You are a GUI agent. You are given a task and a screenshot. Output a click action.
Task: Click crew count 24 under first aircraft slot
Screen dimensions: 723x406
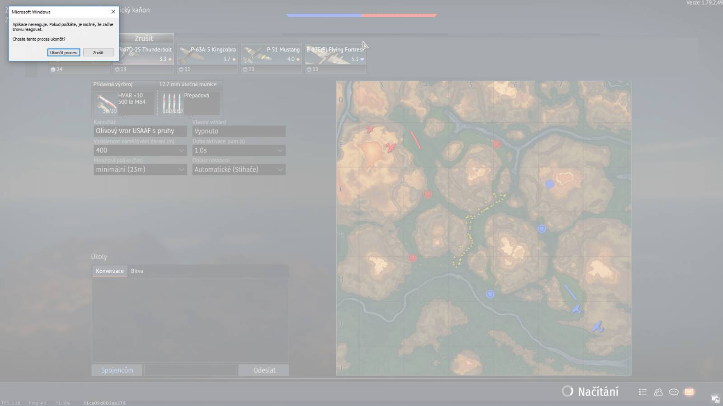[x=56, y=69]
